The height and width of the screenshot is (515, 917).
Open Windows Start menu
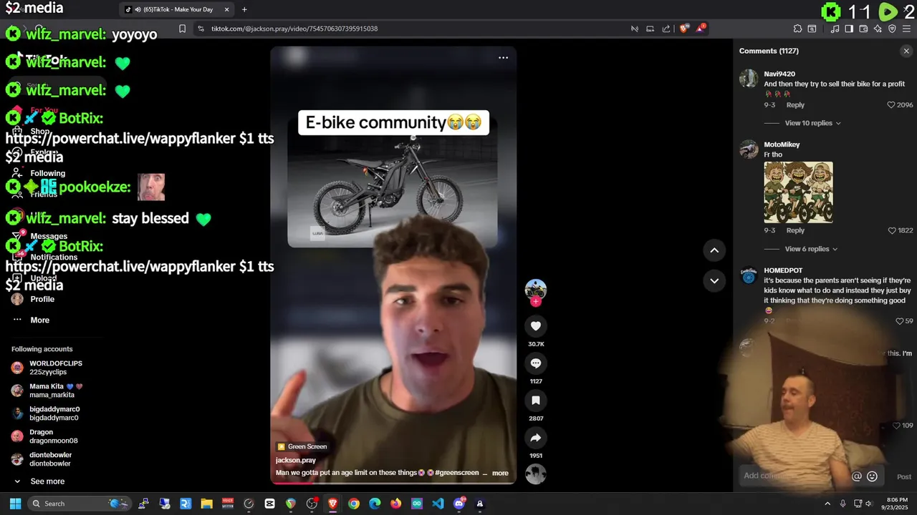coord(15,504)
